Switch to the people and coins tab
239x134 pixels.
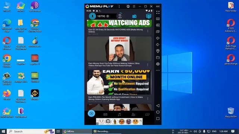(x=133, y=114)
